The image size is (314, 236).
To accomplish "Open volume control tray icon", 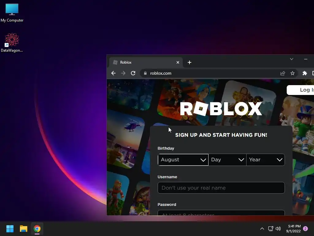I will (278, 229).
